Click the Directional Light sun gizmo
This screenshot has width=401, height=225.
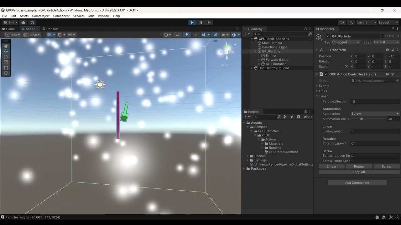tap(100, 84)
